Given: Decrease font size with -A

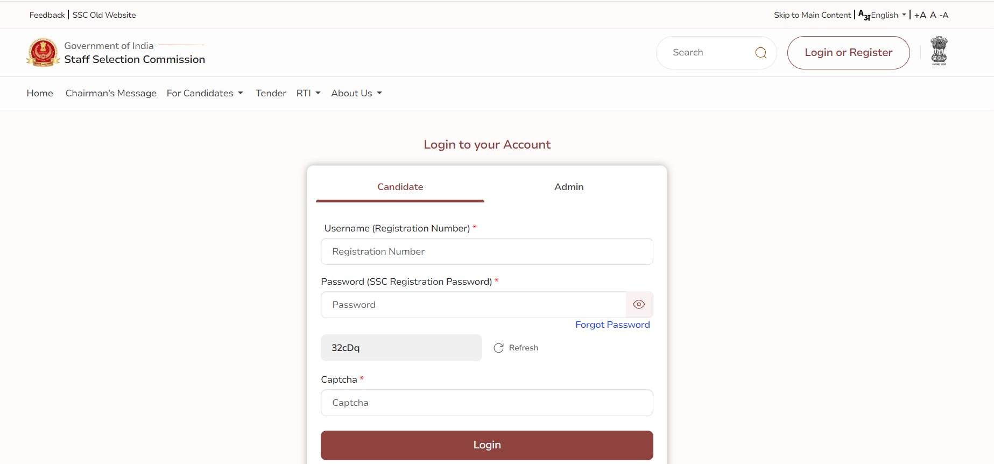Looking at the screenshot, I should (x=944, y=15).
